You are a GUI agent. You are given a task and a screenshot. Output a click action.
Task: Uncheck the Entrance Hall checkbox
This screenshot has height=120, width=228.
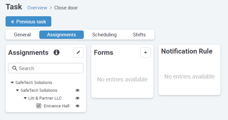coord(39,106)
